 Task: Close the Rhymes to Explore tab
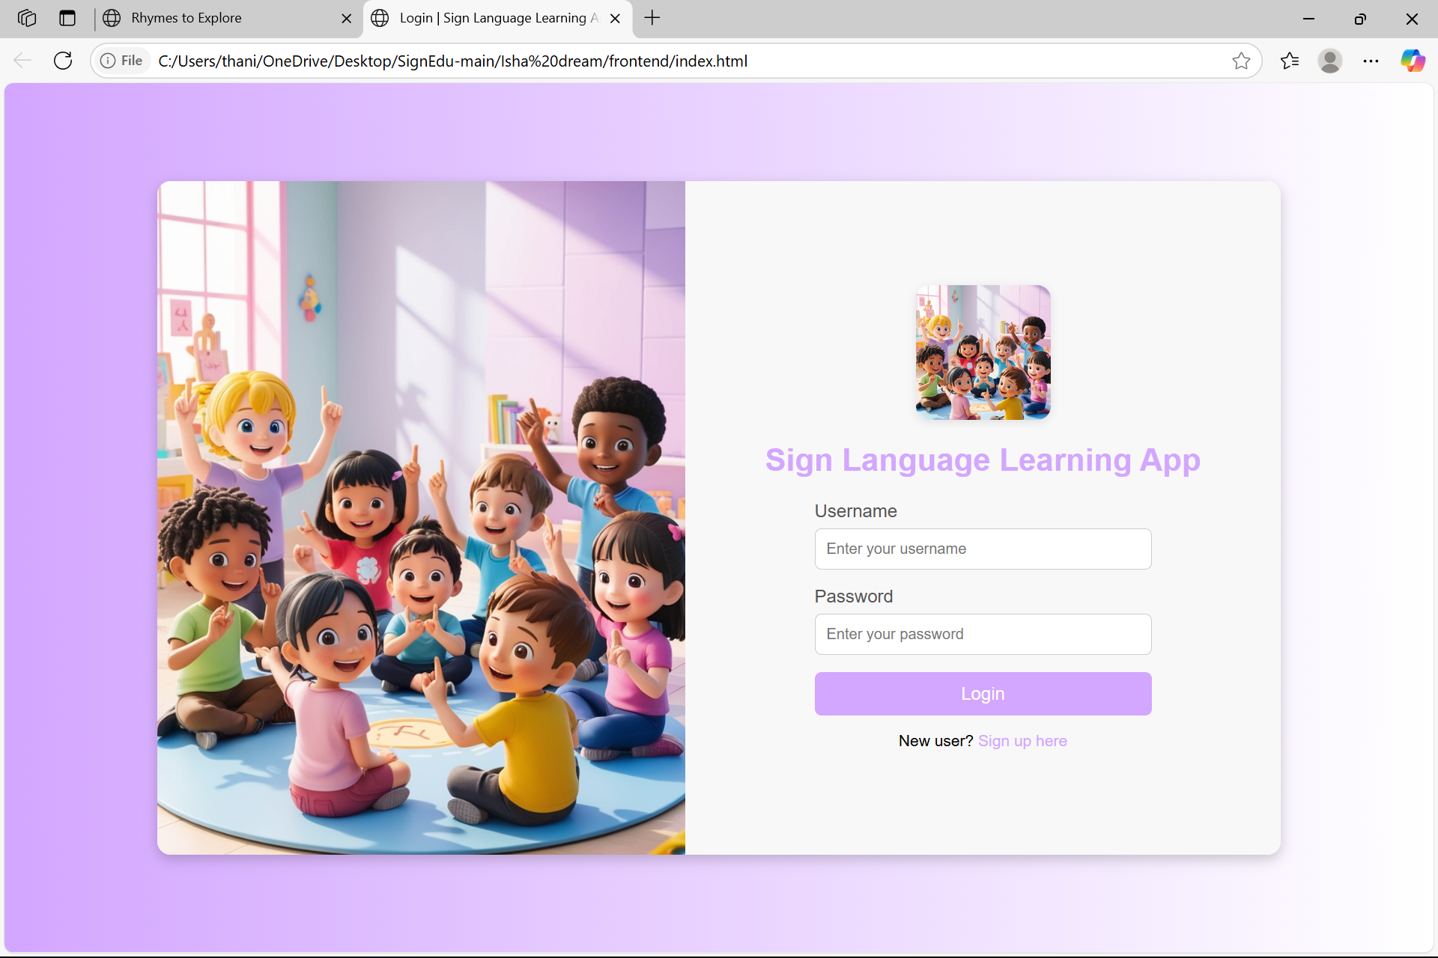coord(347,19)
